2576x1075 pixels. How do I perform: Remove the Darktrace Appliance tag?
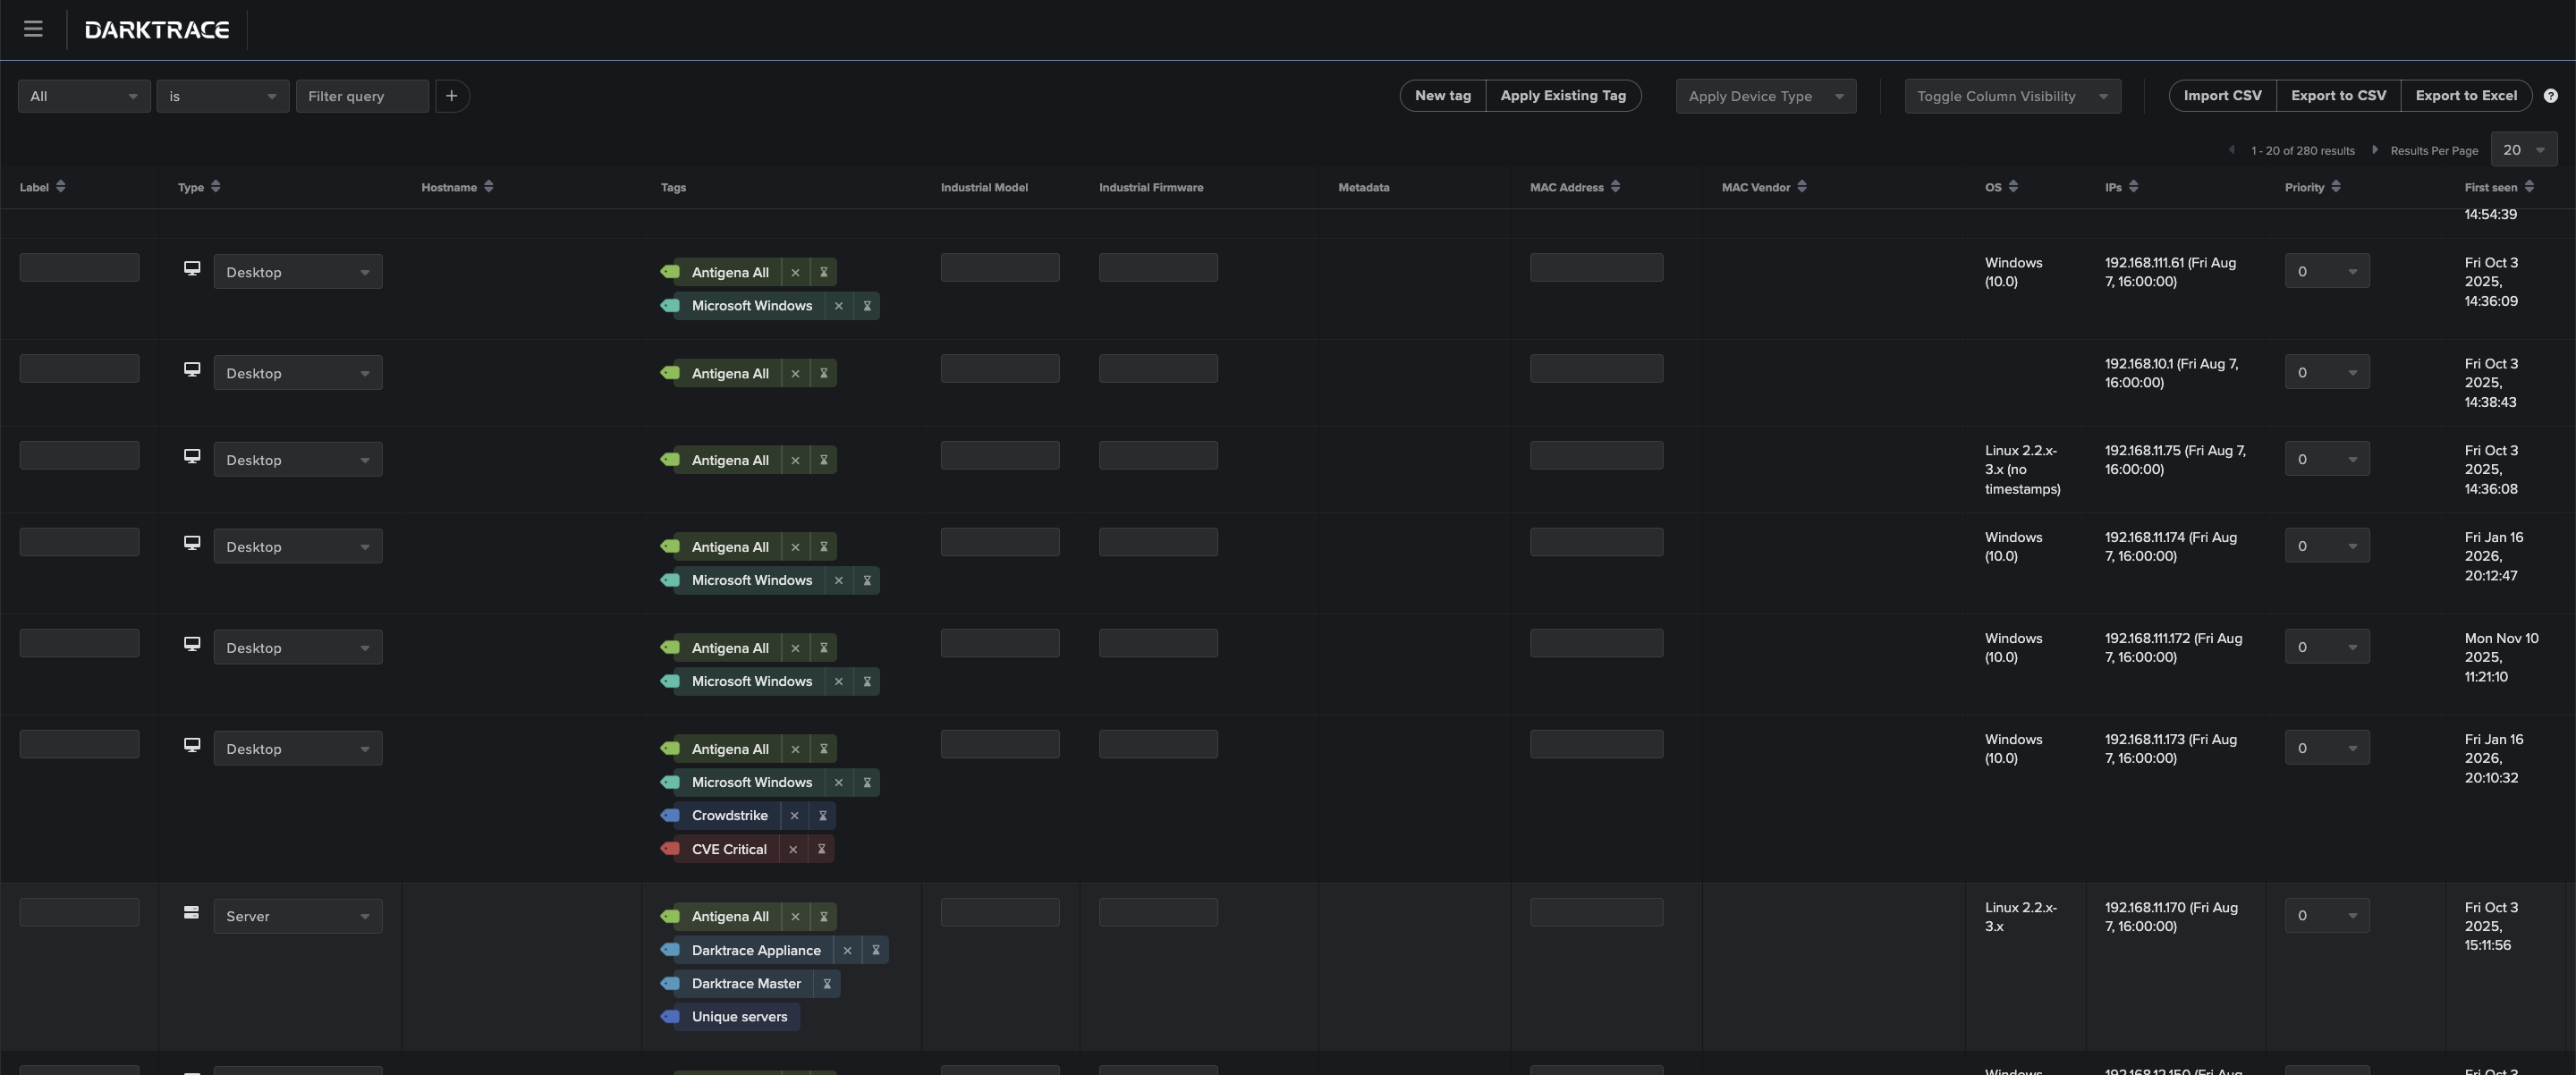click(x=847, y=950)
